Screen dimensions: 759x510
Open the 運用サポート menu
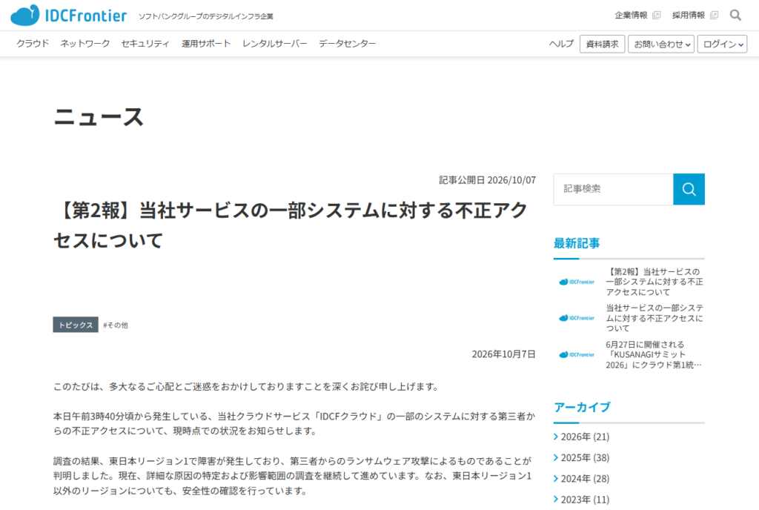(206, 44)
